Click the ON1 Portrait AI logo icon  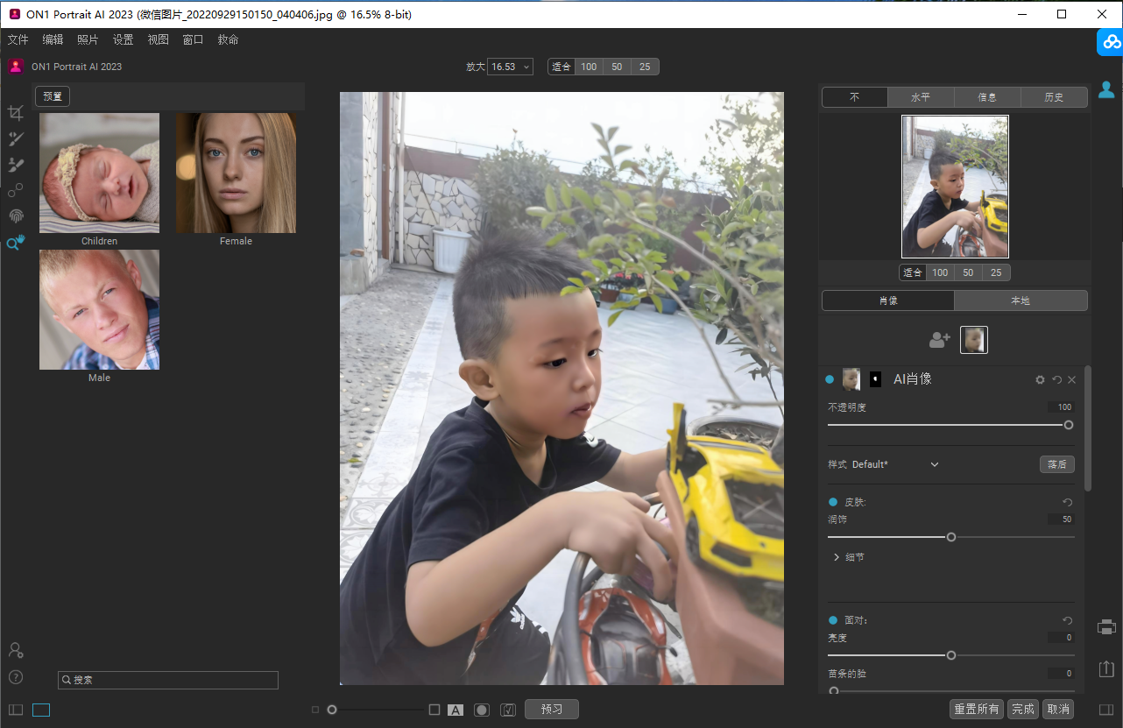tap(16, 67)
